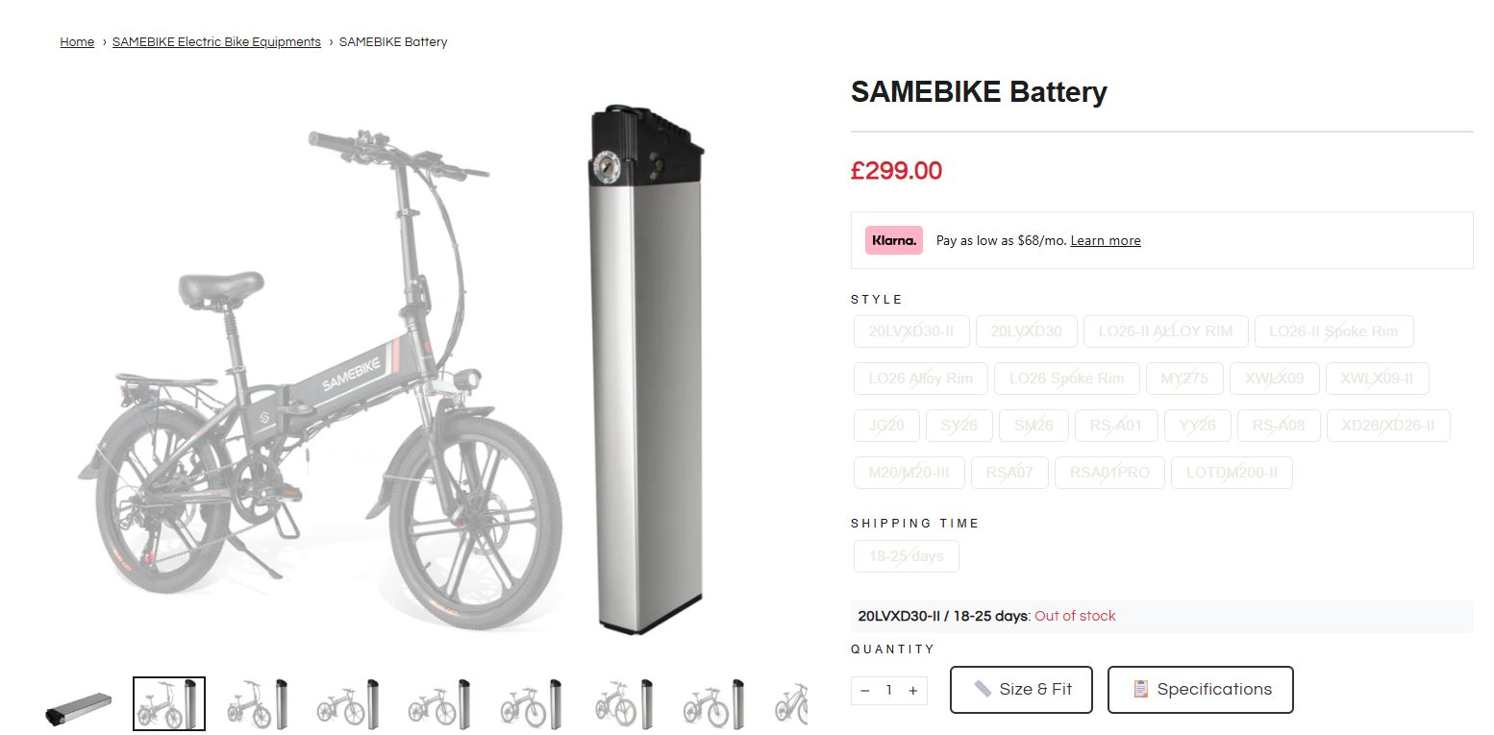This screenshot has height=735, width=1494.
Task: Click the ruler icon on Size & Fit
Action: tap(983, 689)
